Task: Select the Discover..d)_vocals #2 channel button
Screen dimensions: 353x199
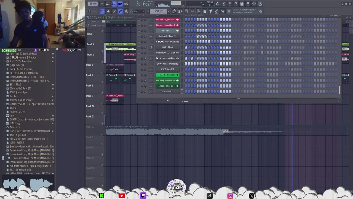Action: coord(167,20)
